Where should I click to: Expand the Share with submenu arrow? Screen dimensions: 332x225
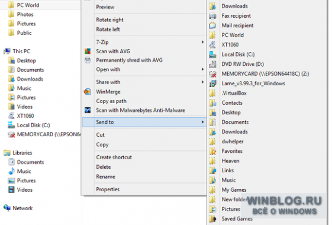(202, 82)
